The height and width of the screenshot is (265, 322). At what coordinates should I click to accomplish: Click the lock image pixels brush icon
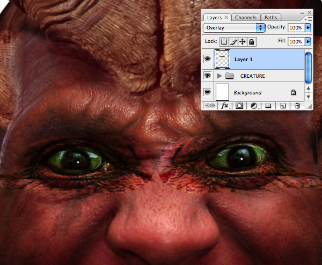tap(233, 42)
